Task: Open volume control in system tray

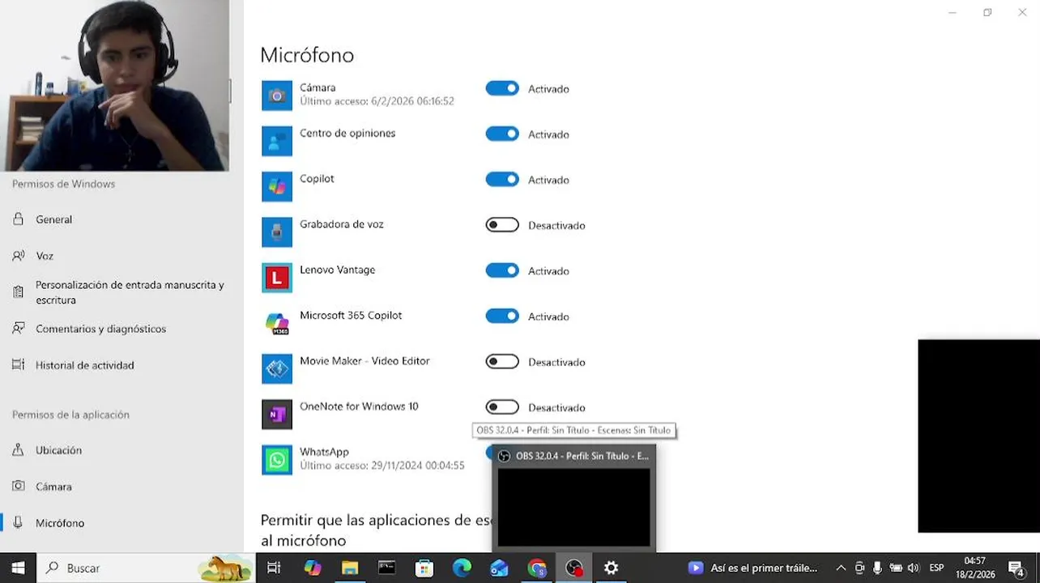Action: pyautogui.click(x=914, y=568)
